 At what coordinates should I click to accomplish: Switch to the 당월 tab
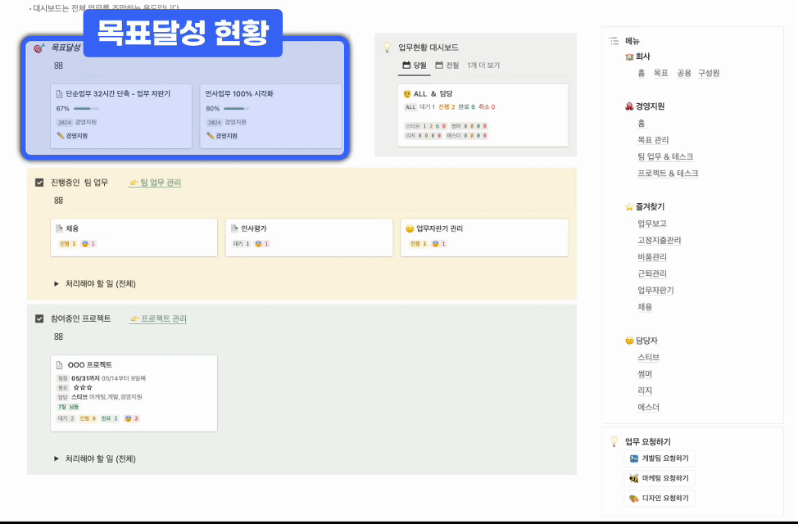tap(414, 65)
